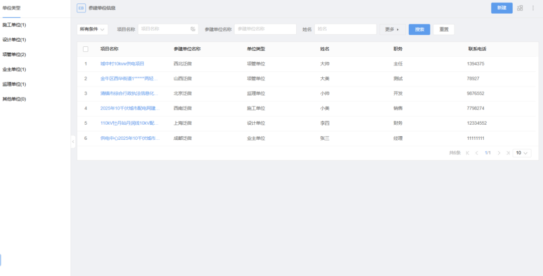Click the 新建 button
The width and height of the screenshot is (543, 276).
(x=502, y=8)
